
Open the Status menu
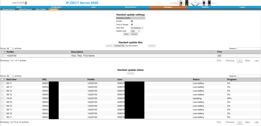[x=19, y=7]
